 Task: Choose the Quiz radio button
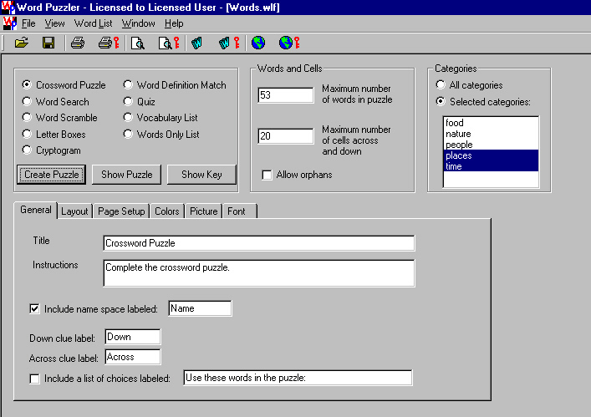pos(128,101)
